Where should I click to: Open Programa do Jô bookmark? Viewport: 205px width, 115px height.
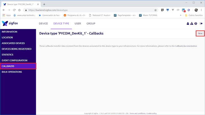click(x=75, y=15)
